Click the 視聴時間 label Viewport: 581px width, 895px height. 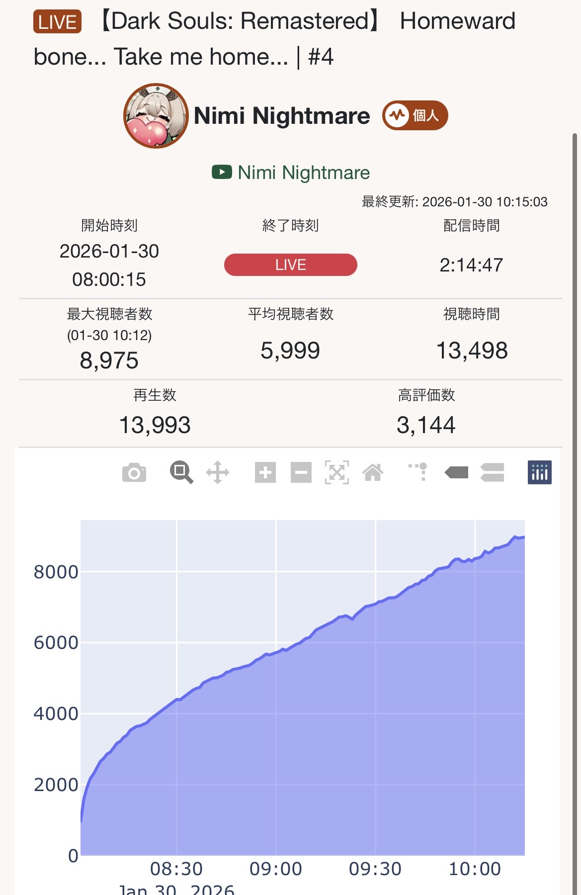click(x=472, y=314)
